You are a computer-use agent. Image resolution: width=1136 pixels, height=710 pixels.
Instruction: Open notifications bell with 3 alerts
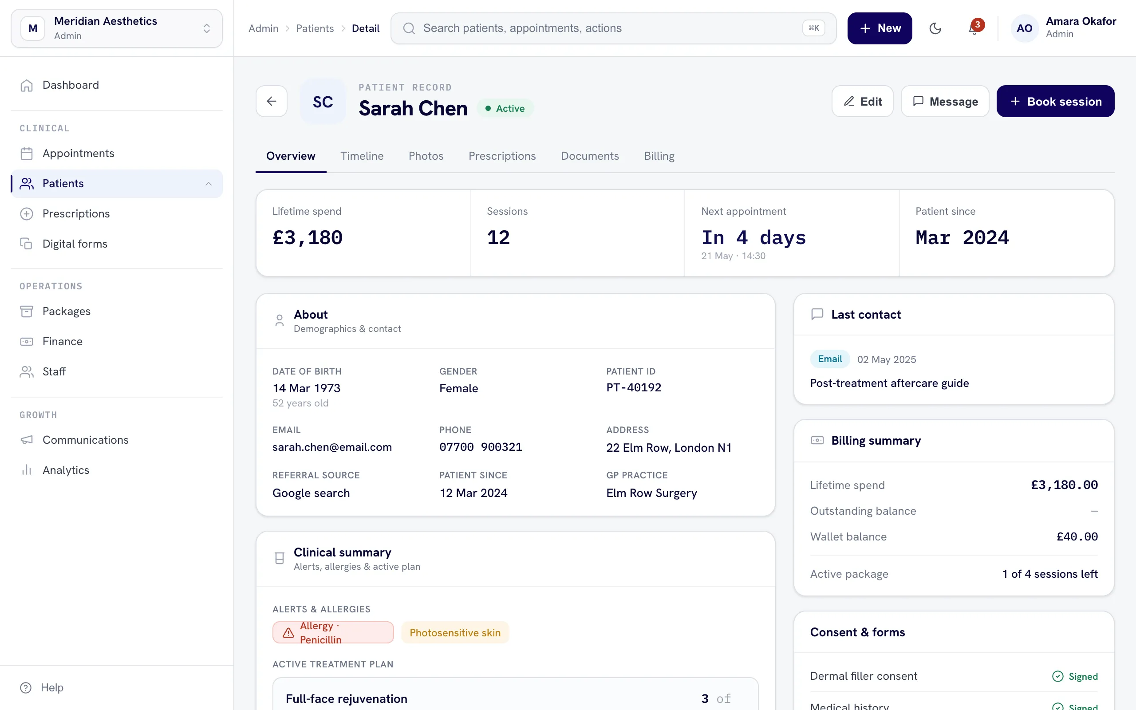pyautogui.click(x=974, y=28)
